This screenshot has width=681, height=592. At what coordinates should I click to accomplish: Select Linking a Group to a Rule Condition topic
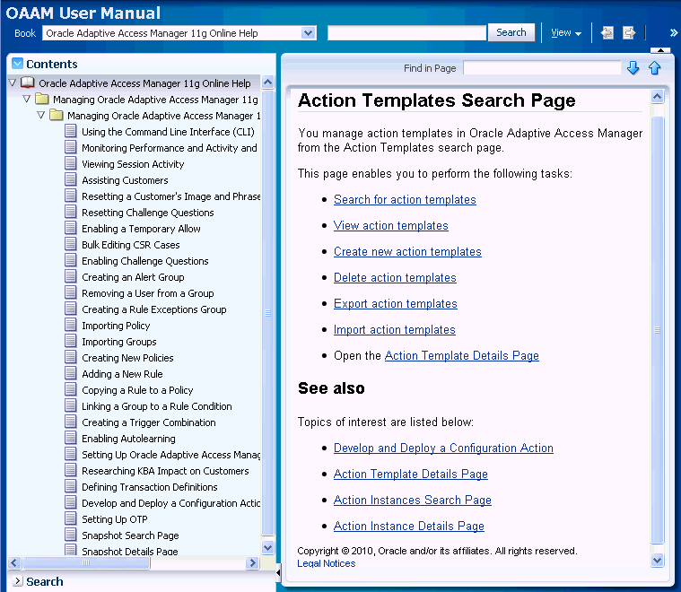coord(157,406)
